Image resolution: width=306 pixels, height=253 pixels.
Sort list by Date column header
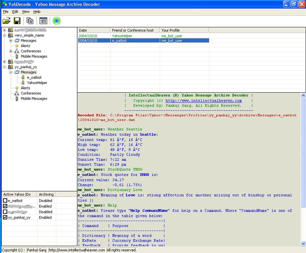tap(94, 30)
